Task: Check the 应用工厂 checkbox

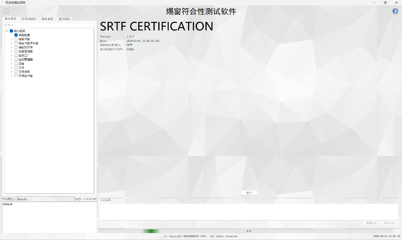Action: pyautogui.click(x=16, y=55)
